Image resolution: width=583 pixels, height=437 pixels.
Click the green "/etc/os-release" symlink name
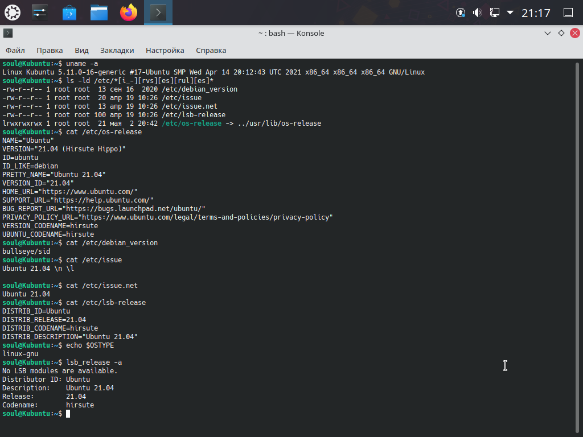191,123
